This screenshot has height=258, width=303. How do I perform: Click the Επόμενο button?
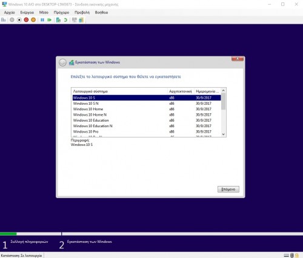tap(228, 189)
